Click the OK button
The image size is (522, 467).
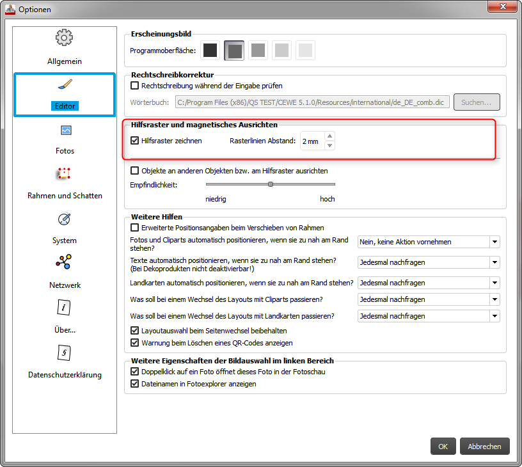coord(443,447)
